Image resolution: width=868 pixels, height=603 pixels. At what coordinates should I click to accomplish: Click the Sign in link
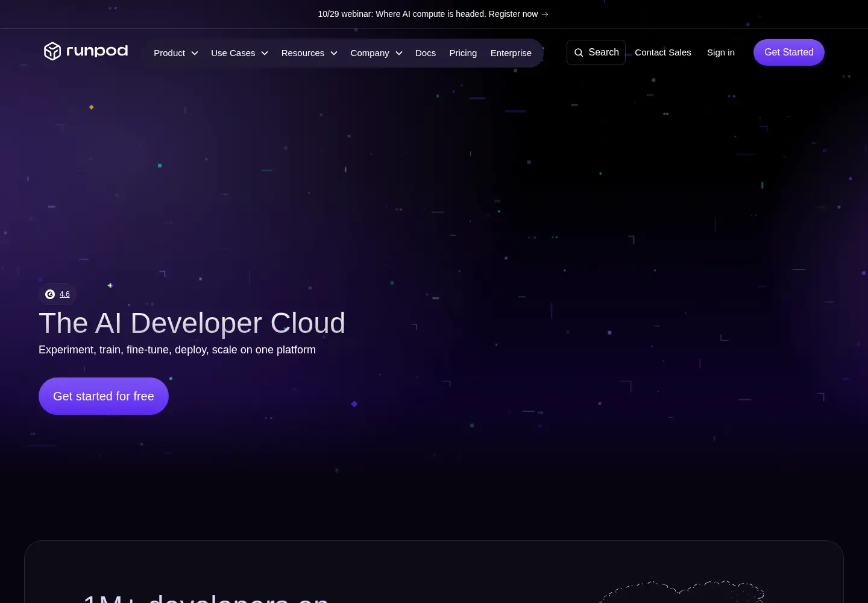tap(721, 52)
